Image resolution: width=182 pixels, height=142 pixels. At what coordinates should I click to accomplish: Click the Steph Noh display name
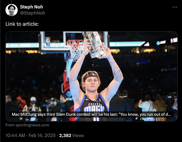pos(32,7)
